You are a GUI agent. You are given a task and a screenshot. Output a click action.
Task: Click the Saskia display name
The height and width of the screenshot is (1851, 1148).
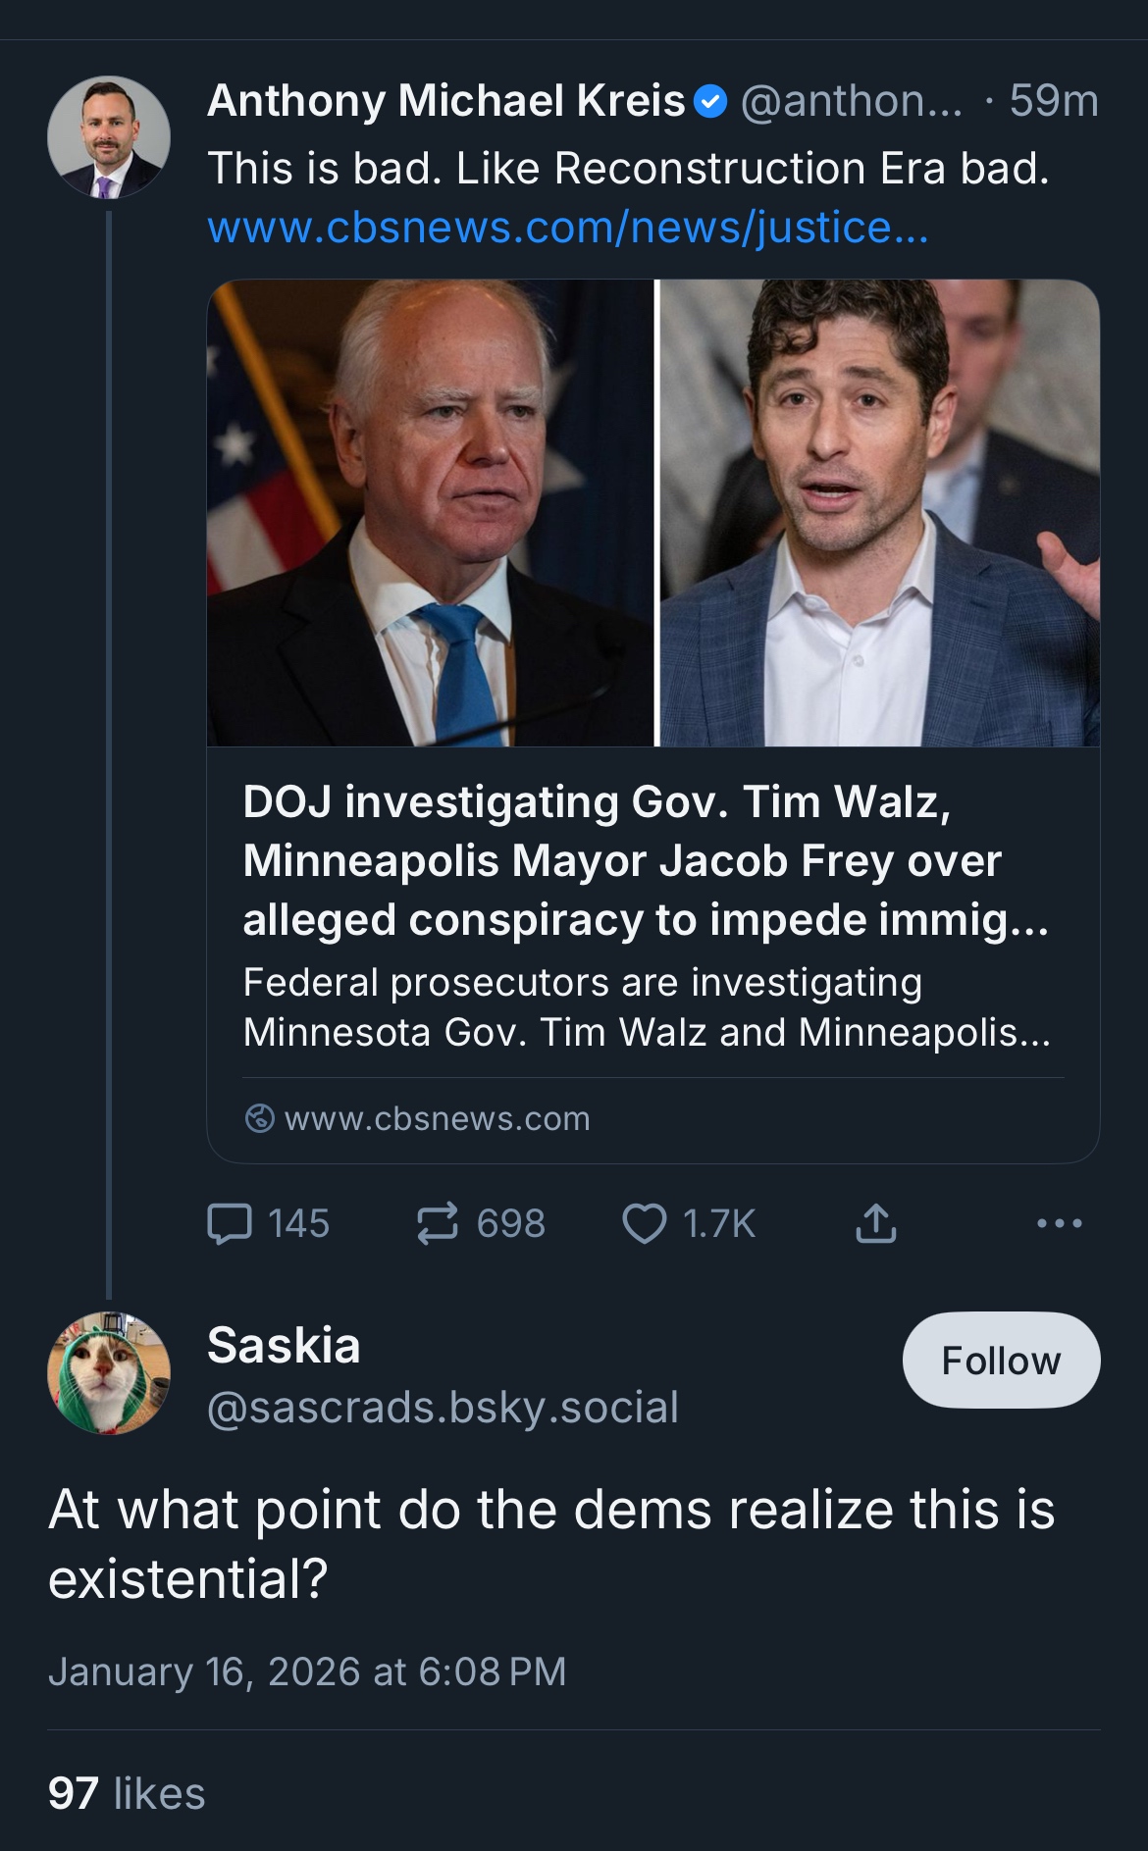(284, 1345)
